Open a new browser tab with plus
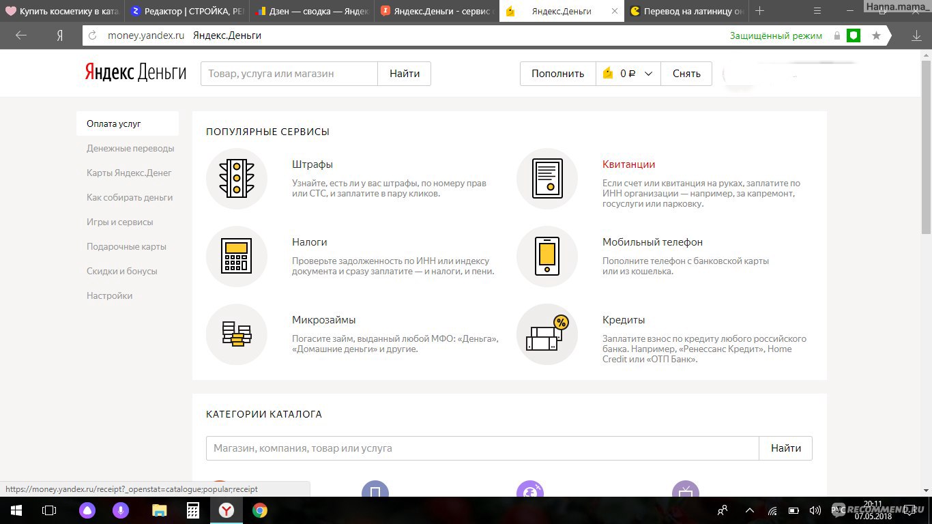Screen dimensions: 932x524 (x=759, y=11)
